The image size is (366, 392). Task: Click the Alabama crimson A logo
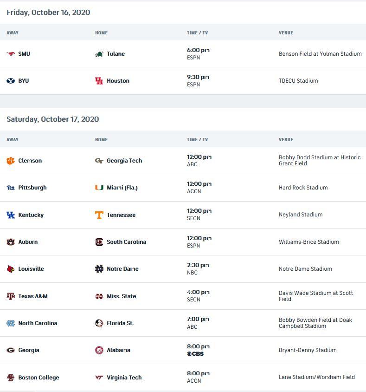click(x=99, y=350)
